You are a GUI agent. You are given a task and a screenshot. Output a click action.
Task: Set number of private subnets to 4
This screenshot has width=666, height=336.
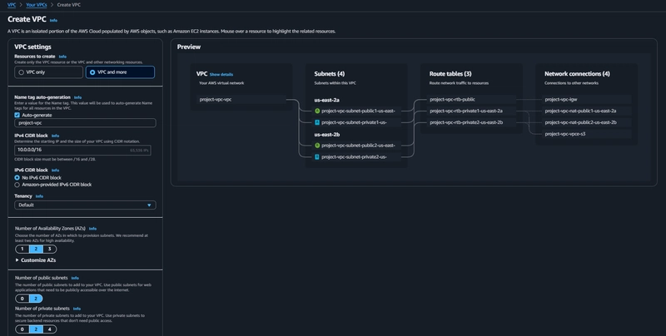49,329
